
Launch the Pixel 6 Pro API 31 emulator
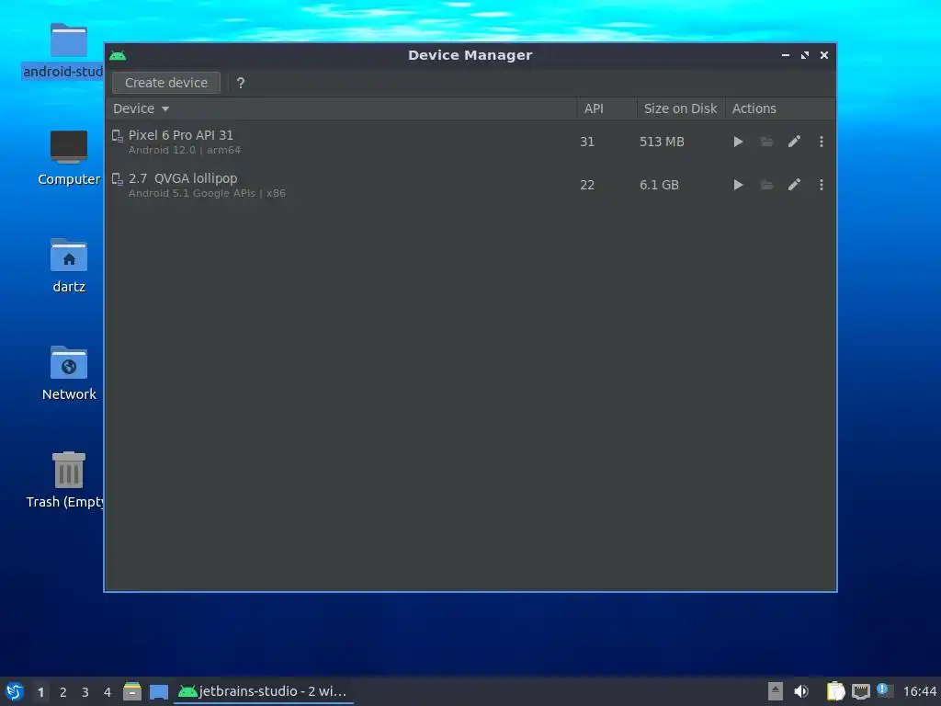738,142
